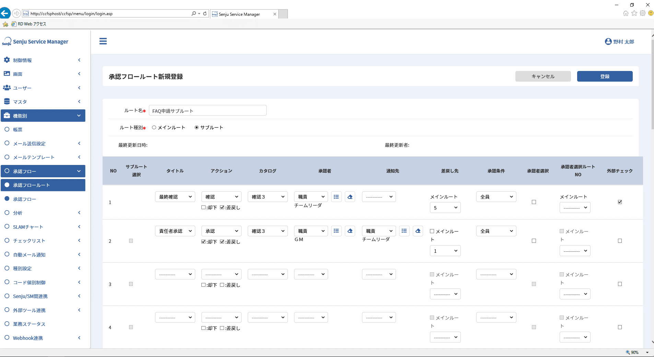Click the browser address bar
Viewport: 654px width, 357px height.
coord(110,14)
